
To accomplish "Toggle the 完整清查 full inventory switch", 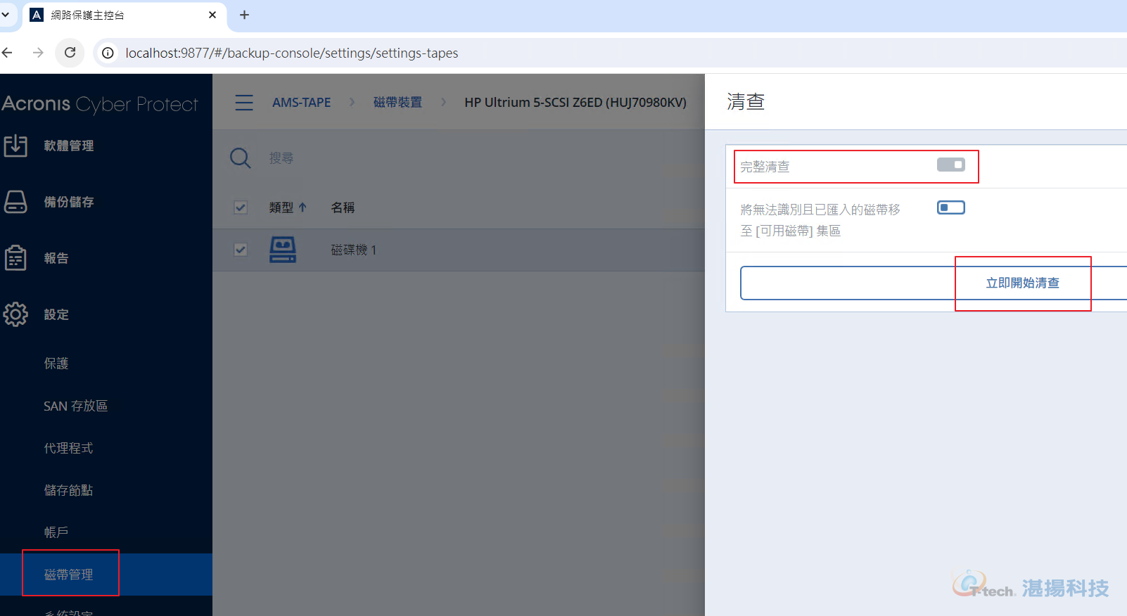I will click(951, 165).
